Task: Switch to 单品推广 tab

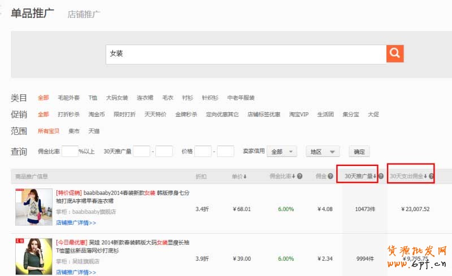Action: point(33,13)
